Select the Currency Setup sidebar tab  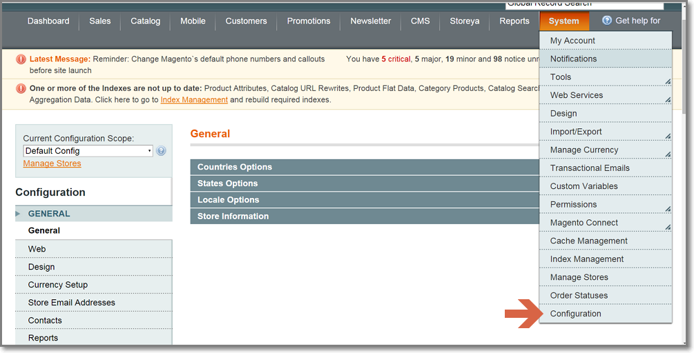point(58,285)
